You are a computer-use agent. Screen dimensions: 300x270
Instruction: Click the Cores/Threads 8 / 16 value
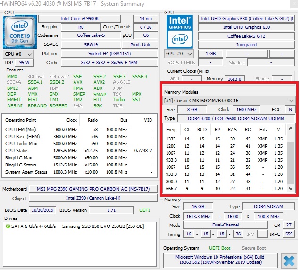point(146,27)
